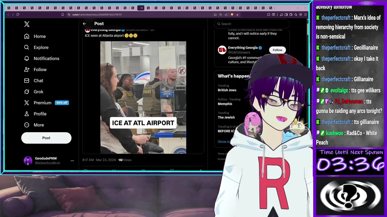Click the browser address bar URL
The width and height of the screenshot is (387, 217).
click(97, 14)
